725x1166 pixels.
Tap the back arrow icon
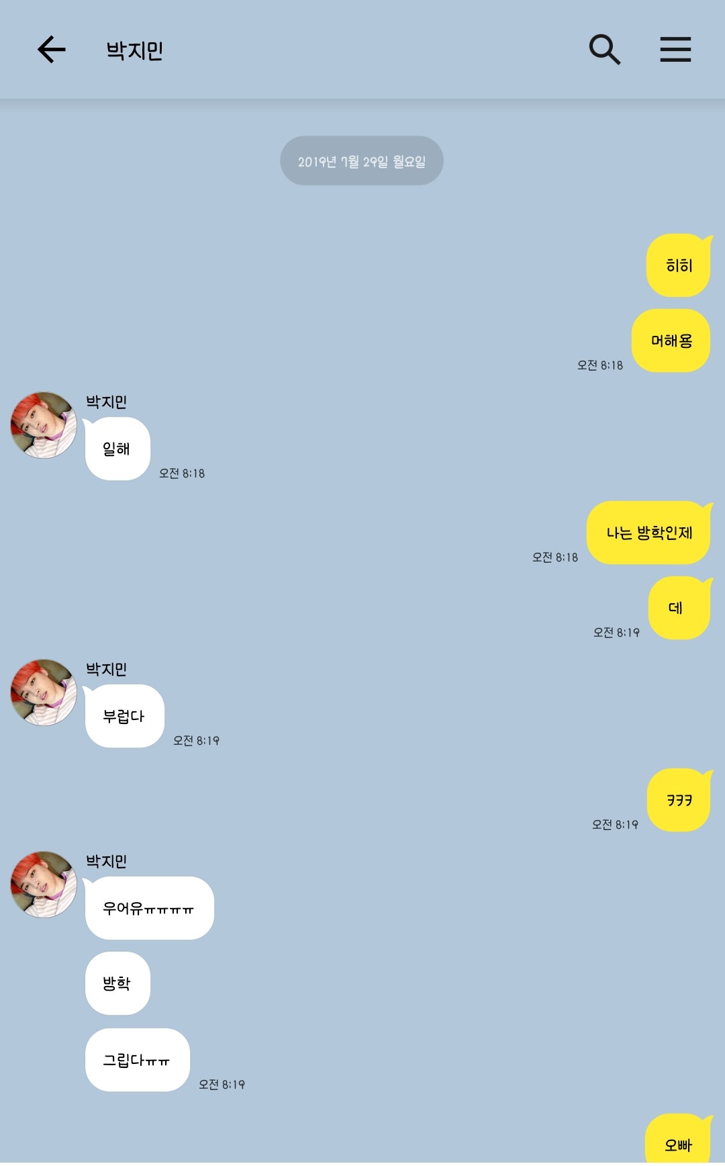pos(52,50)
